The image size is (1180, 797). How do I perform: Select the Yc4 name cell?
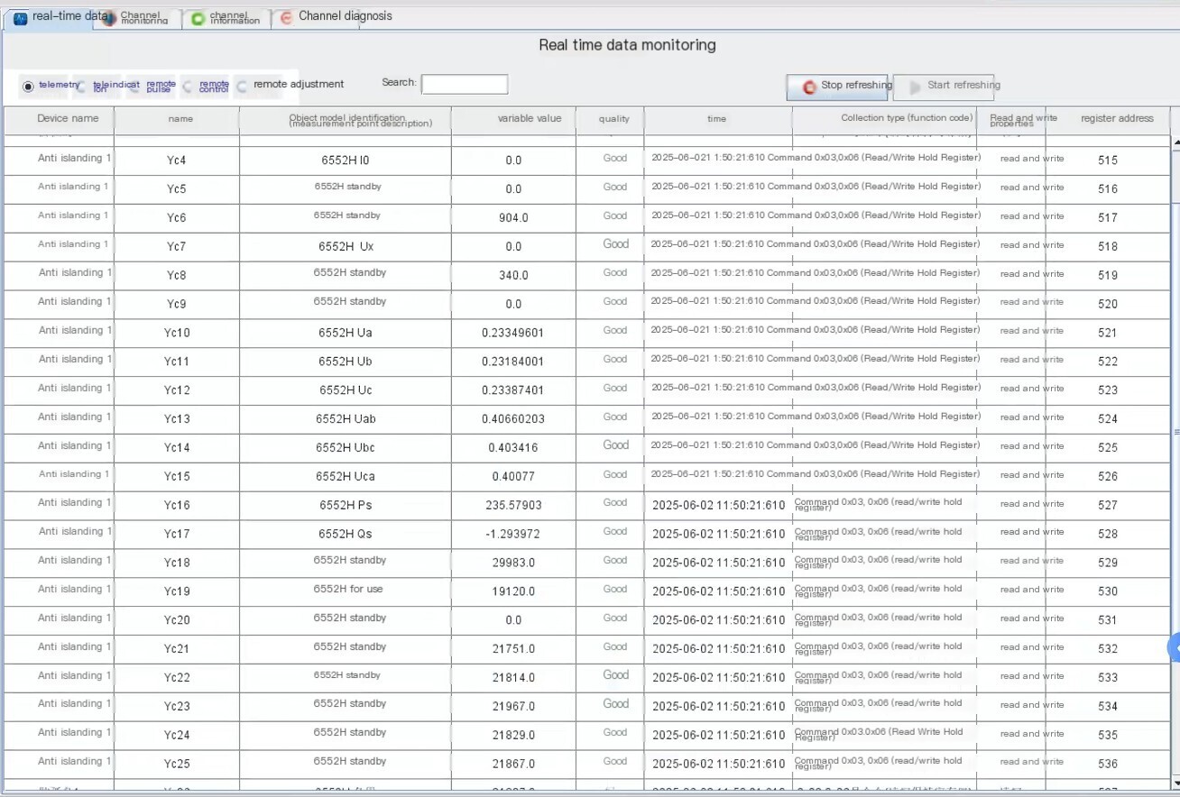pyautogui.click(x=177, y=161)
